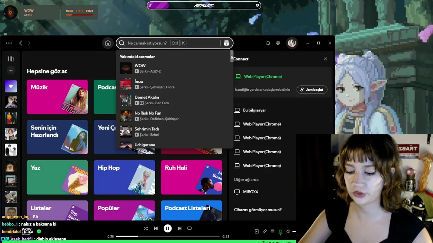Viewport: 433px width, 243px height.
Task: Open Senin için Hazırlandı card
Action: pos(57,137)
